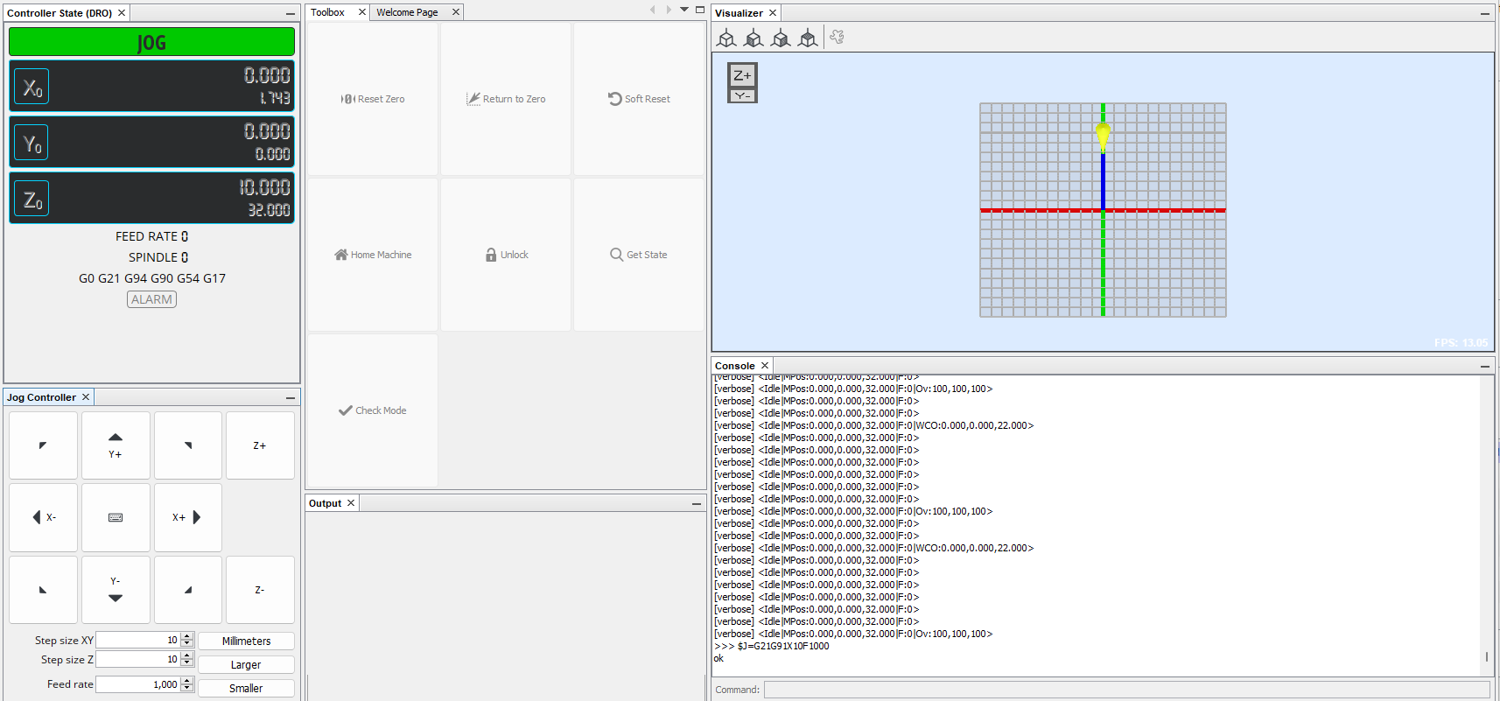
Task: Toggle Check Mode in Toolbox
Action: click(x=373, y=410)
